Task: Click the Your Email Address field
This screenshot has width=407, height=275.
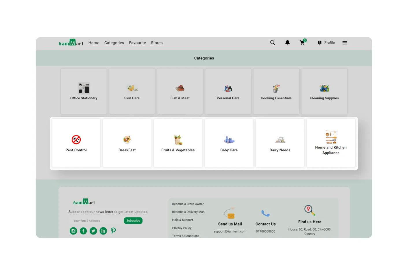Action: pyautogui.click(x=95, y=221)
